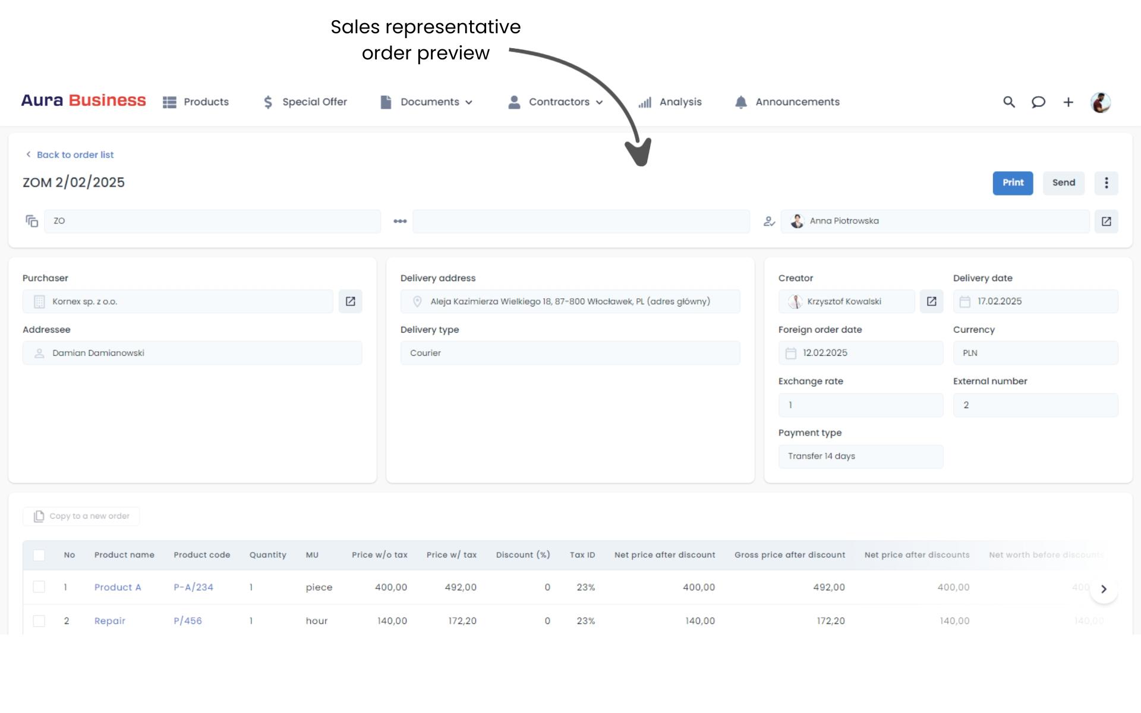1141x713 pixels.
Task: Click the plus icon to add new item
Action: [x=1068, y=102]
